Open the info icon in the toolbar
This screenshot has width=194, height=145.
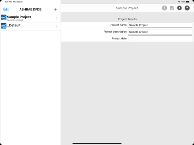(x=164, y=8)
